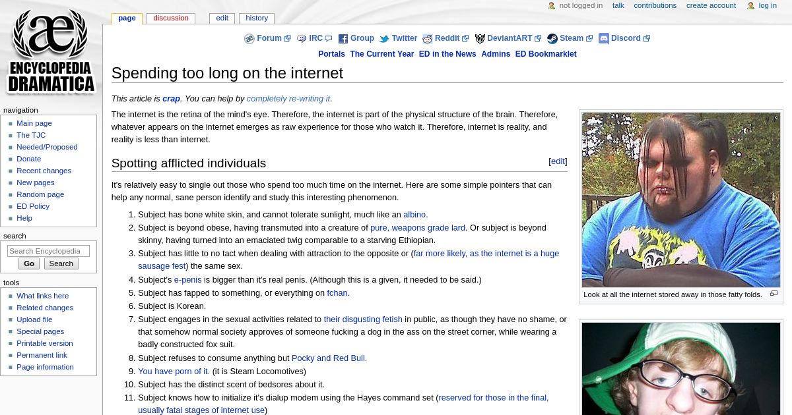792x415 pixels.
Task: Click the Discord icon
Action: coord(603,39)
